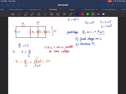Select the thinnest stroke width

[x=93, y=14]
